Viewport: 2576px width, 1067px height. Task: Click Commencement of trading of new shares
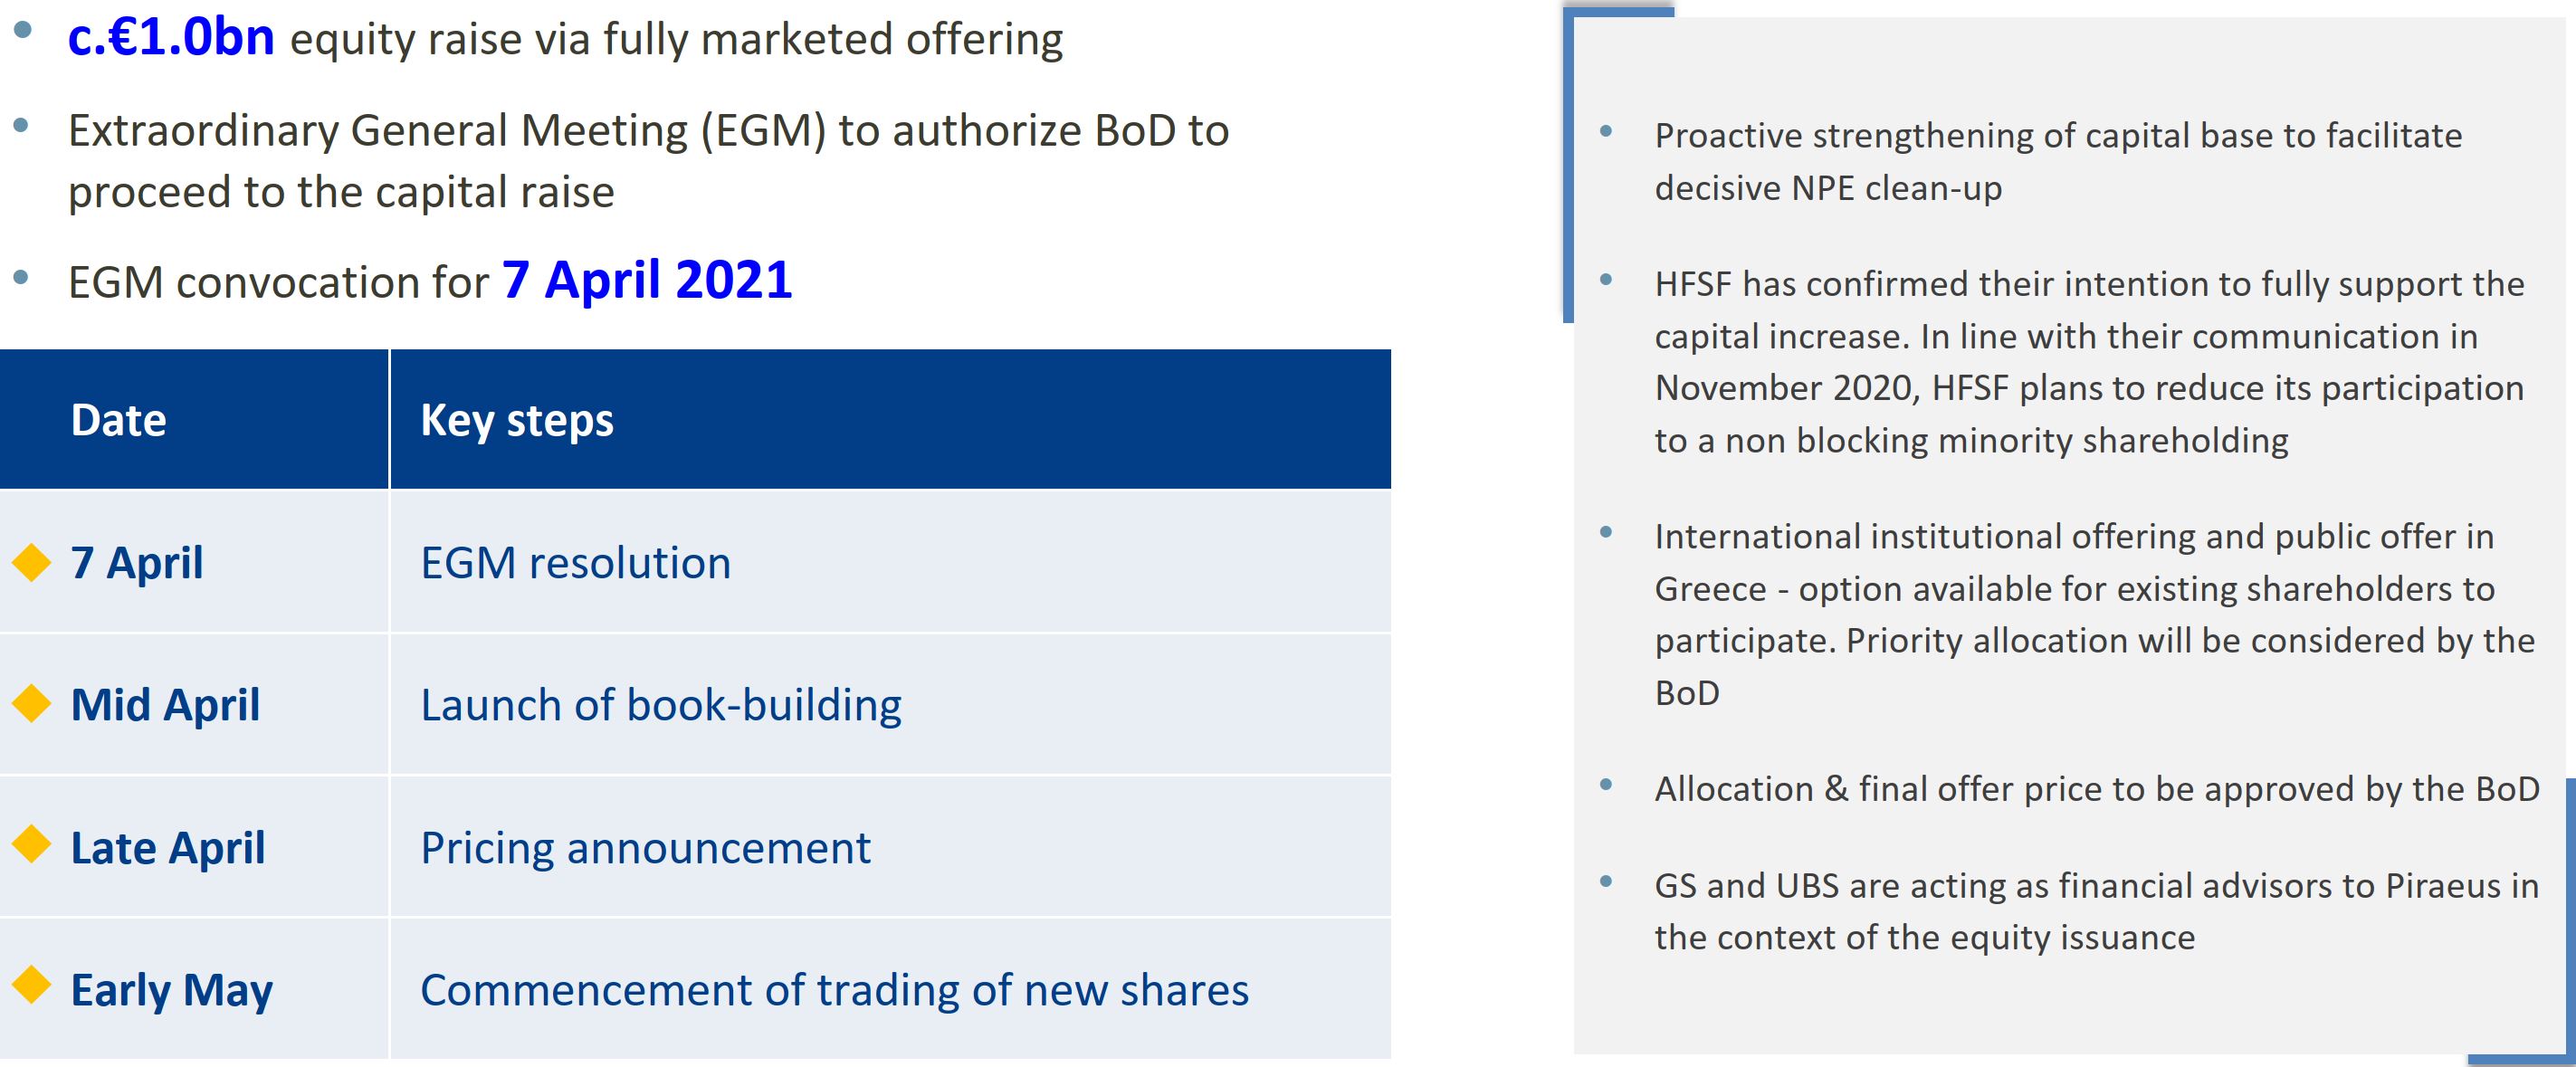point(834,990)
